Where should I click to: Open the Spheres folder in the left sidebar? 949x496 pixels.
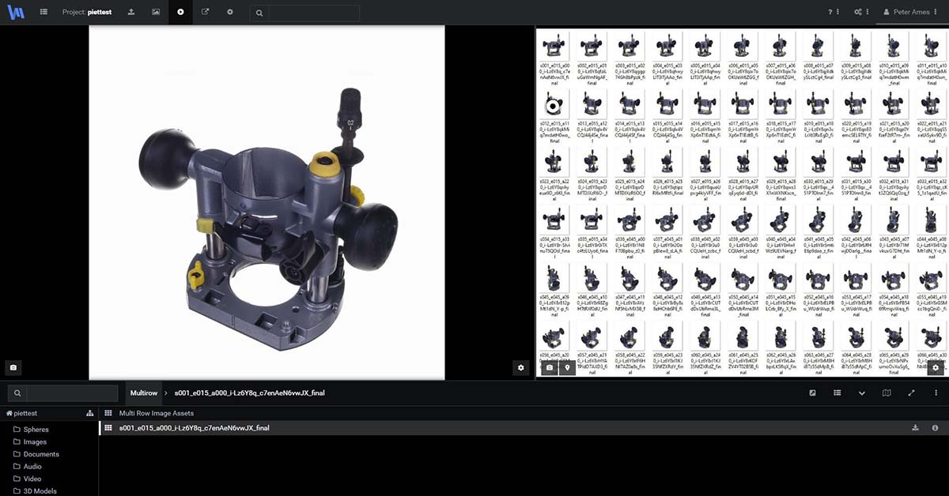tap(35, 430)
